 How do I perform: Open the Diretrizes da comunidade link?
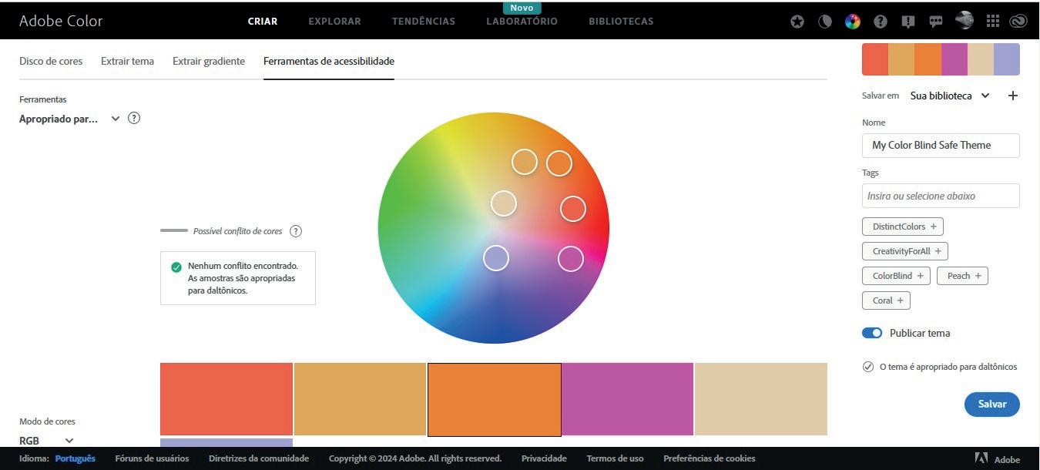click(x=259, y=458)
